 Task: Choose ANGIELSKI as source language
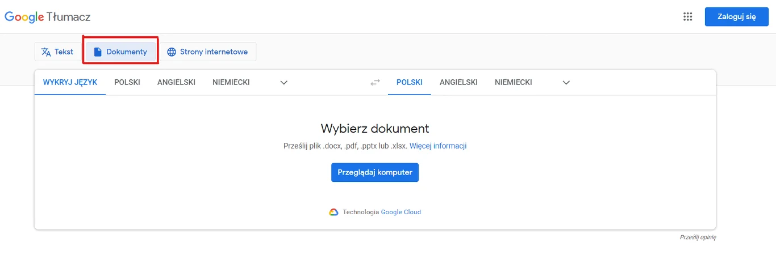[x=176, y=82]
